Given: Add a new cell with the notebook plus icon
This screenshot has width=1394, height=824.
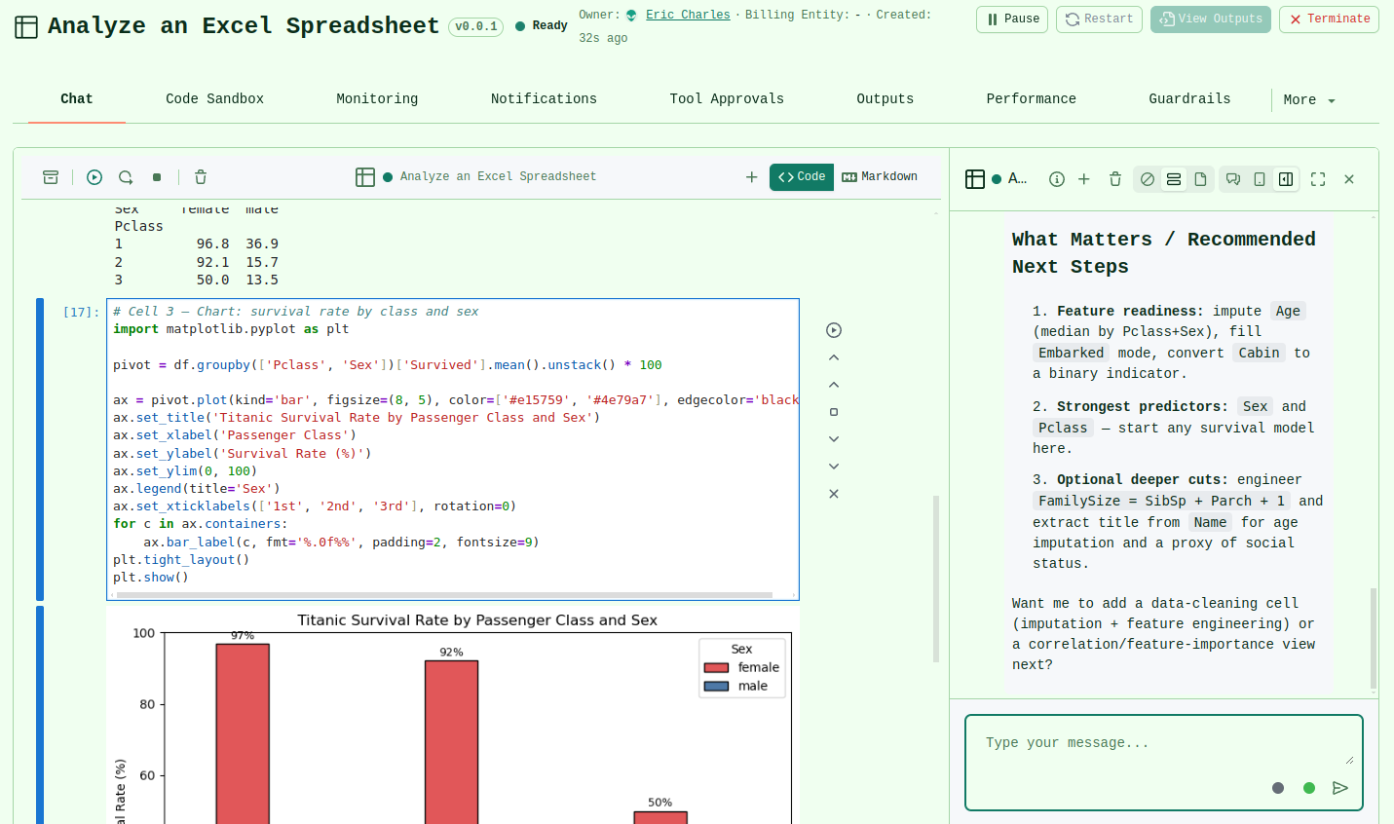Looking at the screenshot, I should tap(751, 177).
